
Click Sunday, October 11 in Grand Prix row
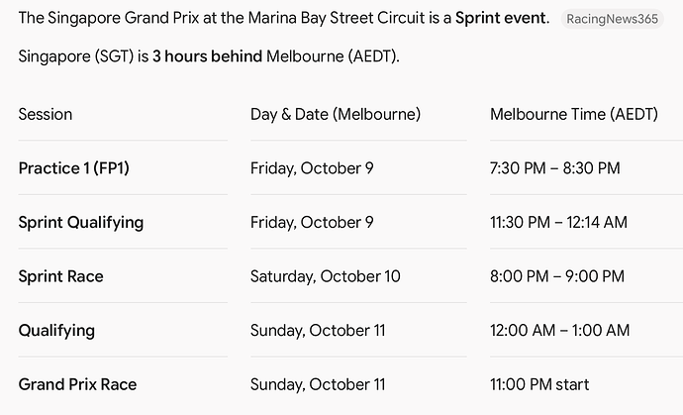[x=318, y=384]
